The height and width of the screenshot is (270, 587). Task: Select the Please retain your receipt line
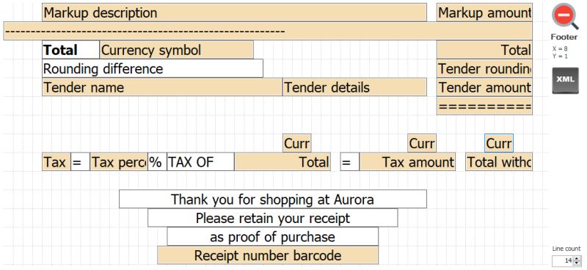[x=273, y=218]
